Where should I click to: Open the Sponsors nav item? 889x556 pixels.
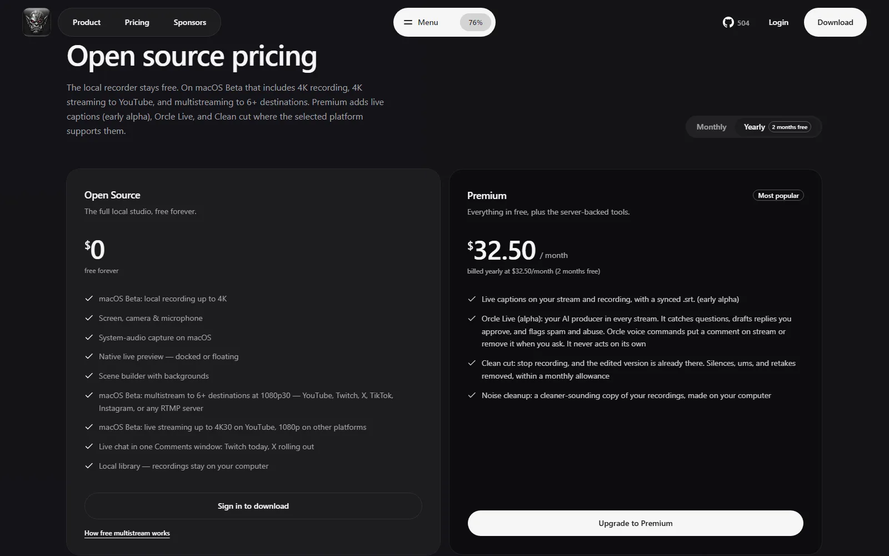pyautogui.click(x=189, y=22)
